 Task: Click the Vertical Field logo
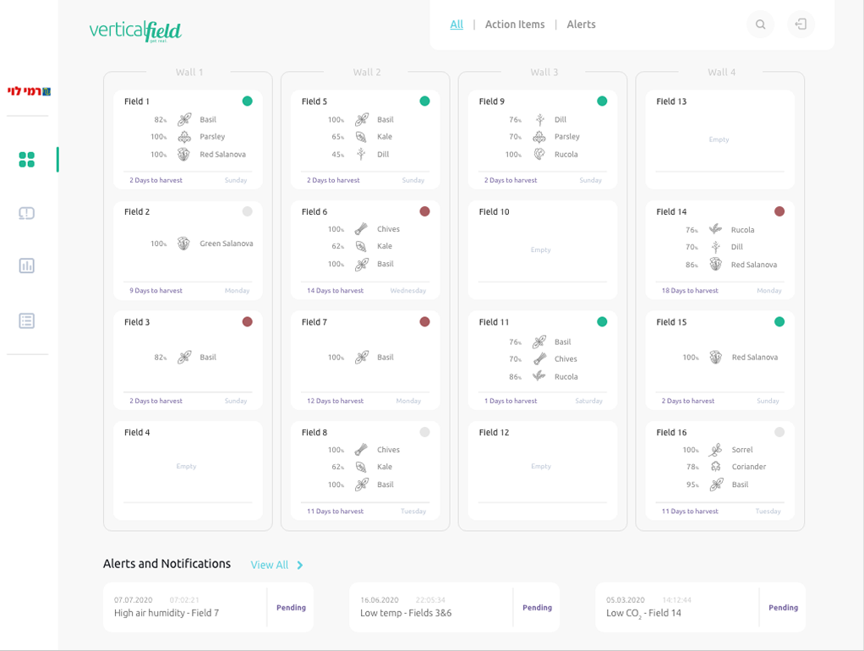(x=135, y=31)
